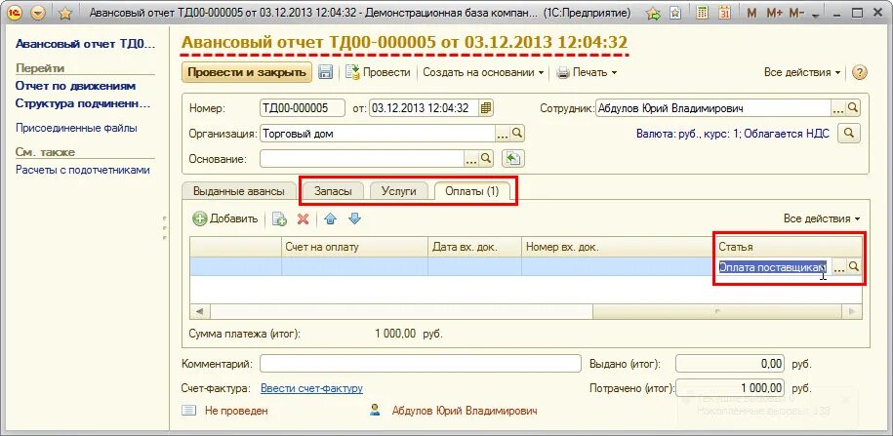Click the date field '03.12.2013 12:04:32'

tap(424, 108)
